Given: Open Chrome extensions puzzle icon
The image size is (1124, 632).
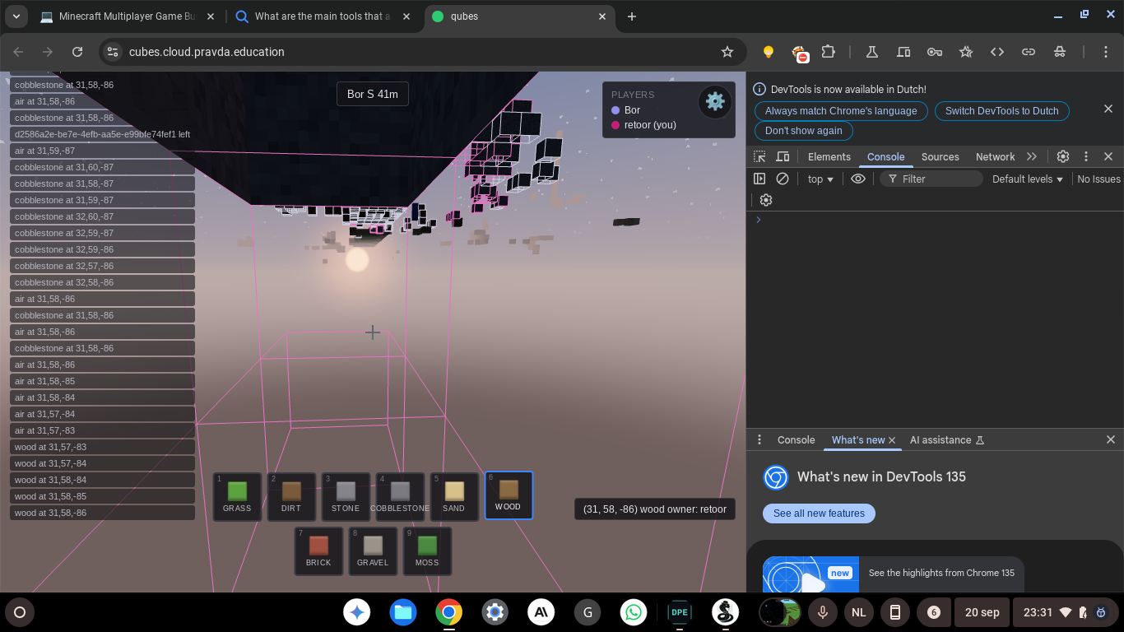Looking at the screenshot, I should pos(829,52).
